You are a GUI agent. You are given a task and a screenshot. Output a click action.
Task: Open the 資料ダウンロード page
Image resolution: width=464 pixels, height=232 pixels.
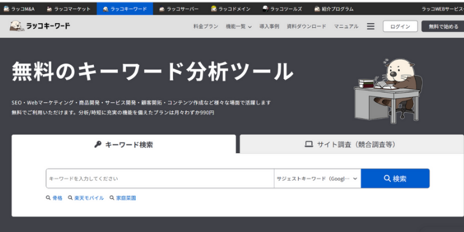point(306,26)
